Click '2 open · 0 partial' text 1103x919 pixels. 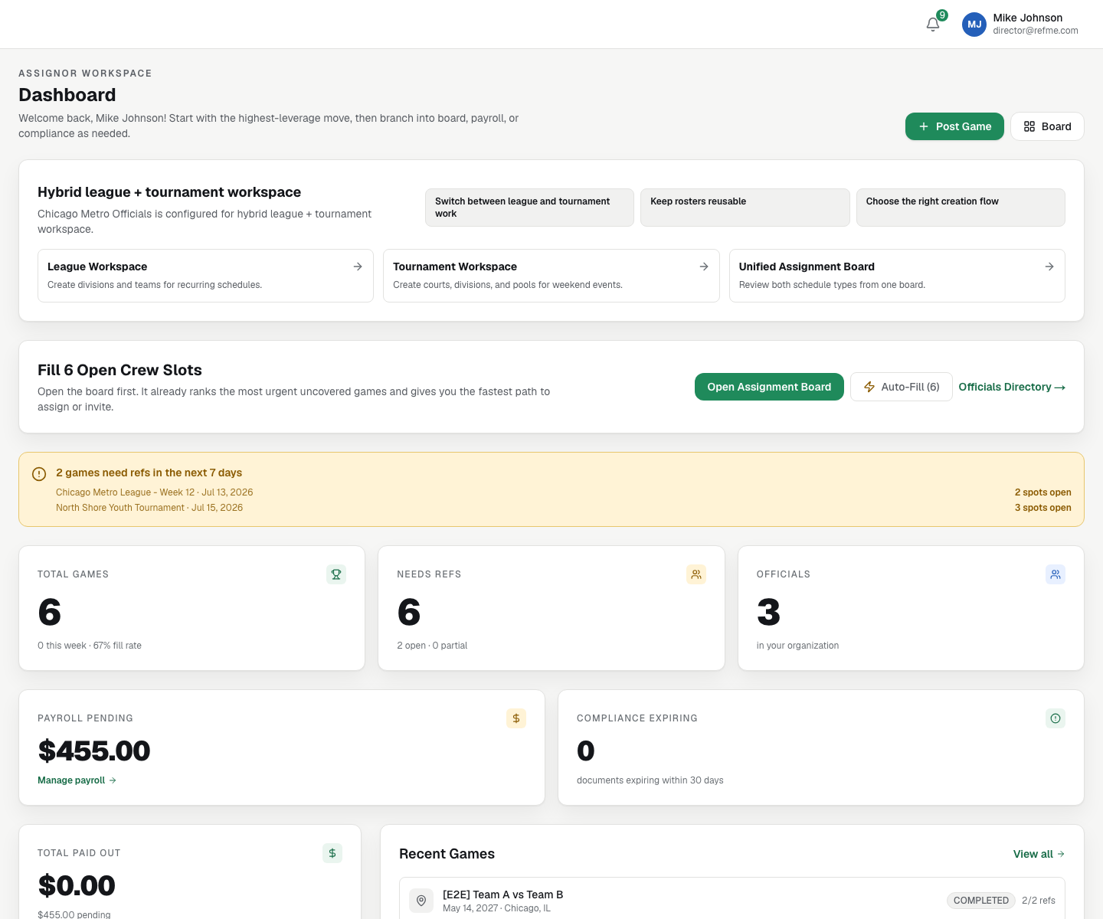(432, 646)
